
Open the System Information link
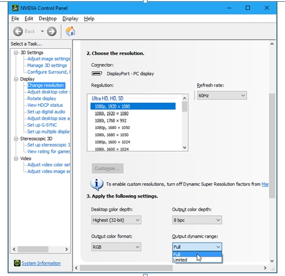tap(41, 263)
